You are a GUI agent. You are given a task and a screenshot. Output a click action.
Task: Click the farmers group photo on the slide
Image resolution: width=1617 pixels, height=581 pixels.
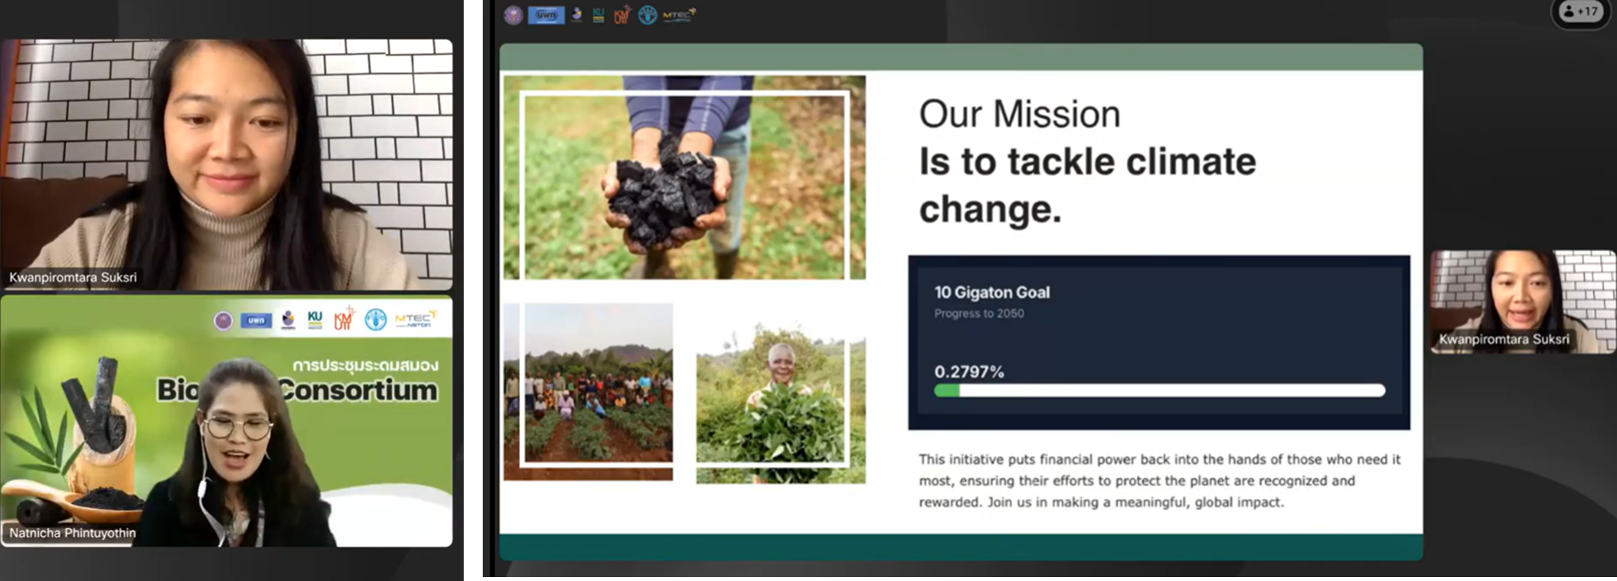click(x=588, y=392)
